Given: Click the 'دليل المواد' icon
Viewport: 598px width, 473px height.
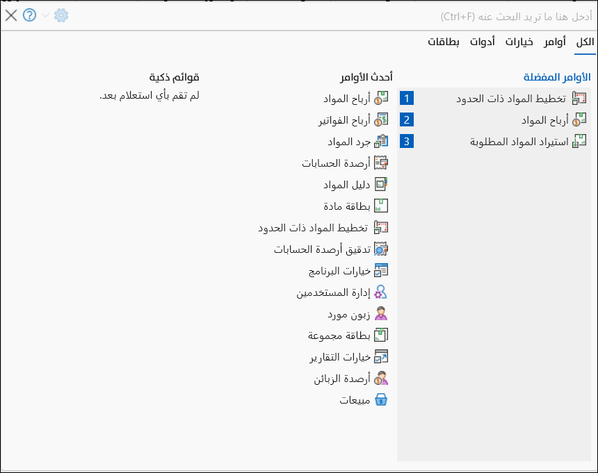Looking at the screenshot, I should pyautogui.click(x=381, y=184).
